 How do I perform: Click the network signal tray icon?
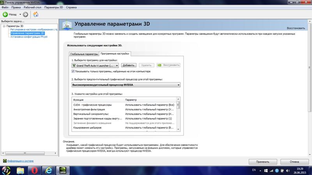[x=271, y=170]
